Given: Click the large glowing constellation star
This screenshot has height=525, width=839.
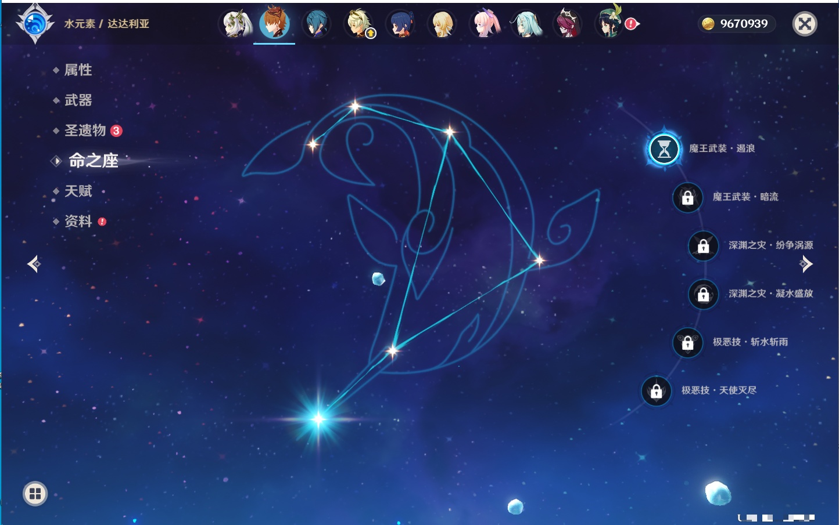Looking at the screenshot, I should coord(318,419).
